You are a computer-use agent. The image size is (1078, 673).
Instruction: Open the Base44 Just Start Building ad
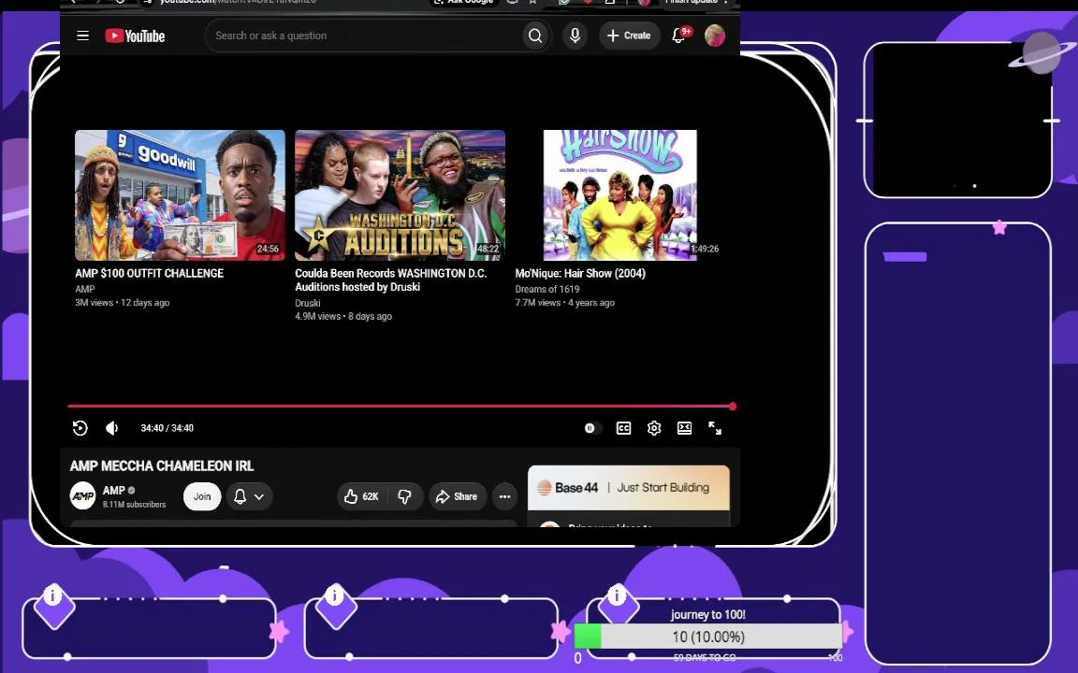[x=629, y=488]
